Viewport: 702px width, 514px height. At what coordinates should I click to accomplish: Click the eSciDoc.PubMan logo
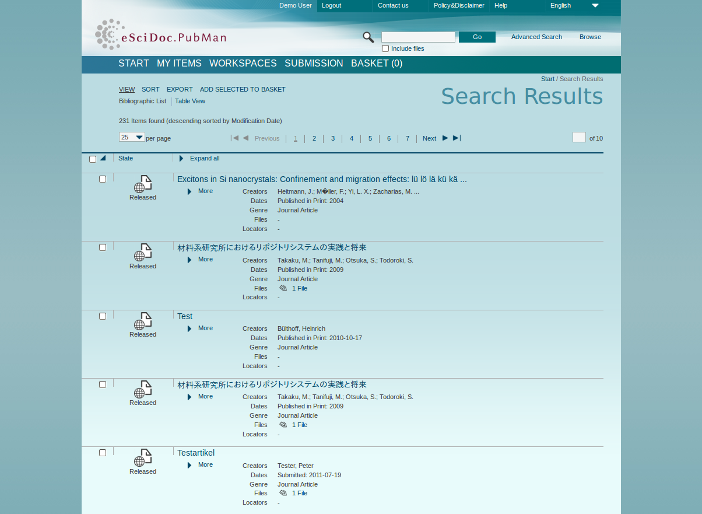[161, 36]
